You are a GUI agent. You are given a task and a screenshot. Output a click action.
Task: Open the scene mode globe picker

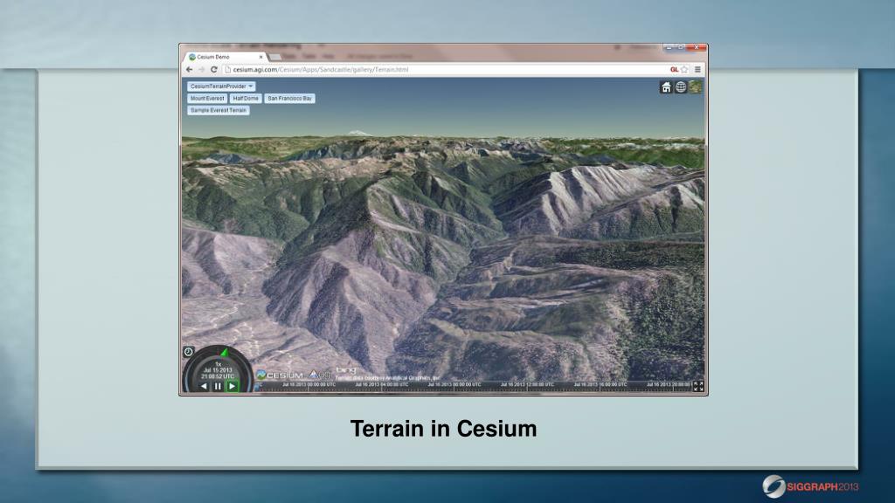pos(681,87)
